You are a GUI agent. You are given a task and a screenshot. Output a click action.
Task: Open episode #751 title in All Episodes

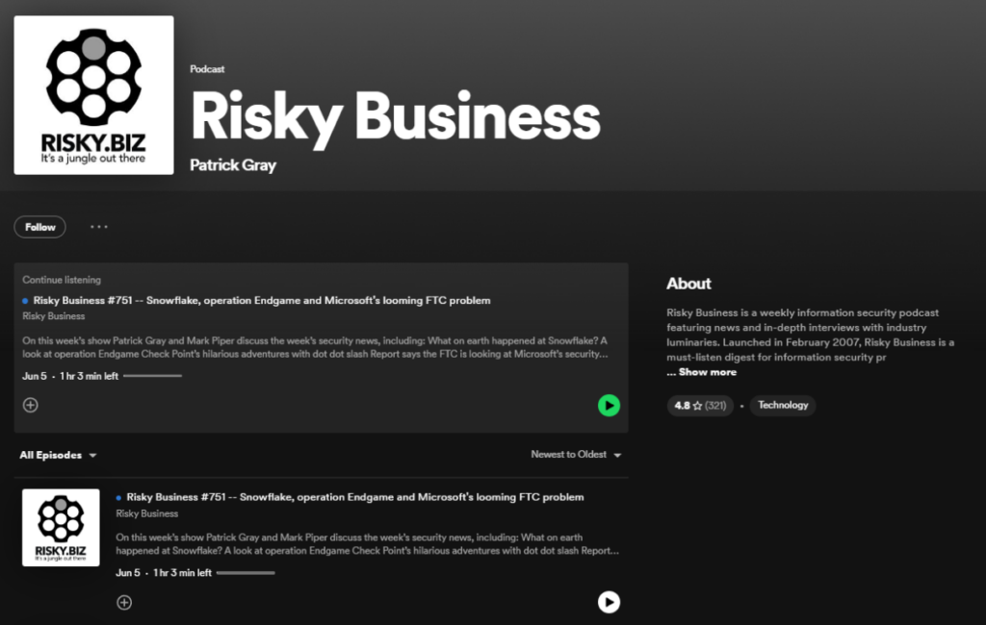pos(354,497)
